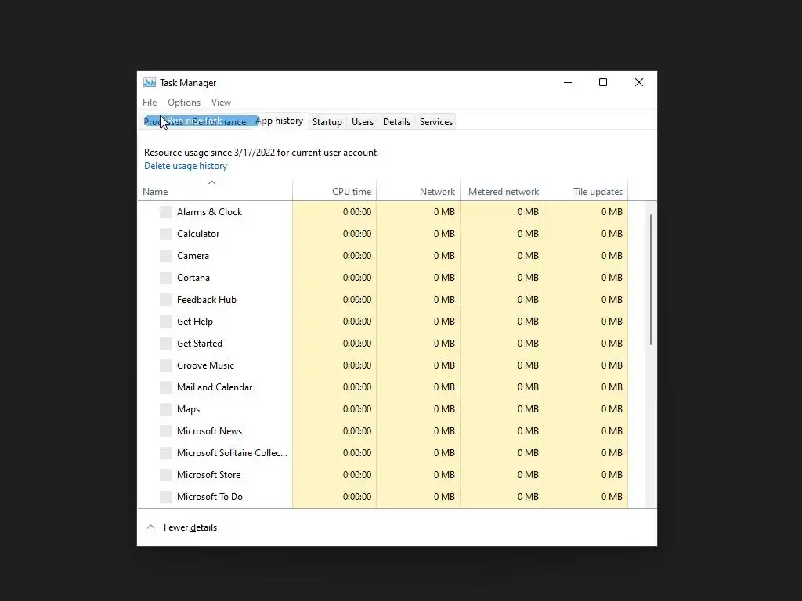Click the Tile updates value for Feedback Hub
Viewport: 802px width, 601px height.
[x=612, y=300]
